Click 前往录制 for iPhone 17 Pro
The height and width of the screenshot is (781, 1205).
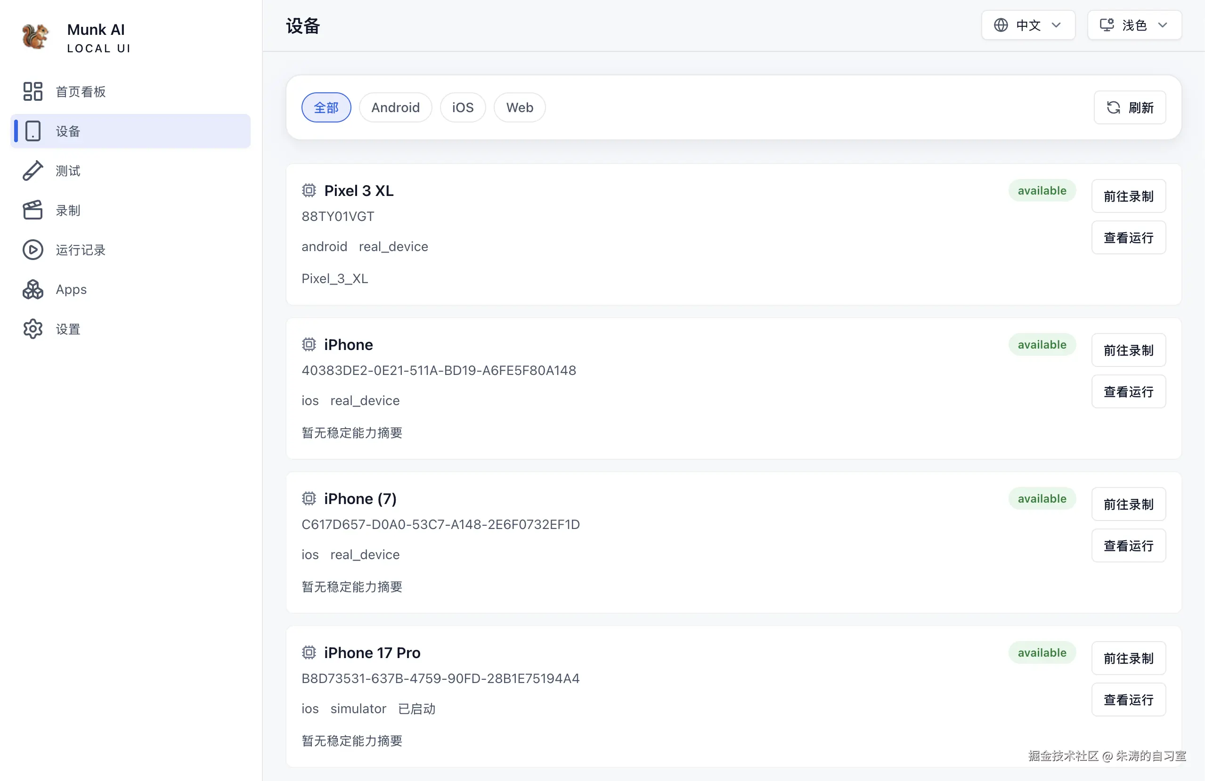coord(1129,658)
